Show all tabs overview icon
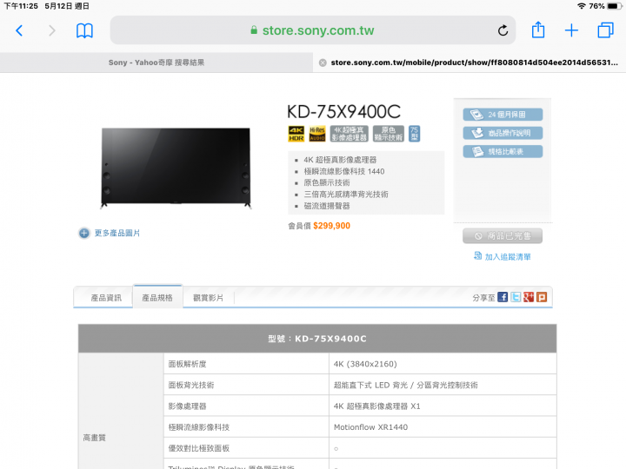Viewport: 626px width, 469px height. (605, 30)
